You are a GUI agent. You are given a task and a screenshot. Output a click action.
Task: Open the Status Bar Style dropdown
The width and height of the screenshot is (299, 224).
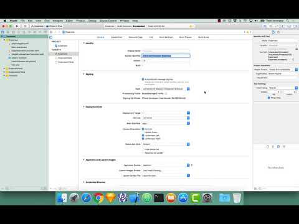(166, 144)
